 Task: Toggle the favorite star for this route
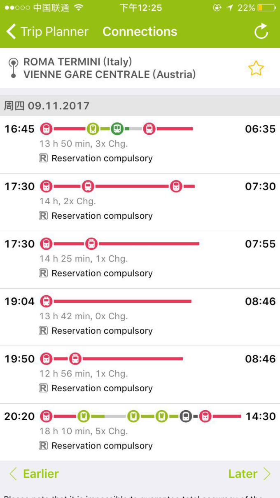[256, 68]
